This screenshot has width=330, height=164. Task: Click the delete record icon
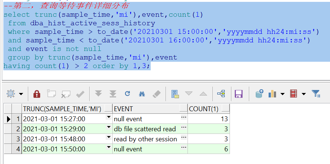(x=65, y=94)
